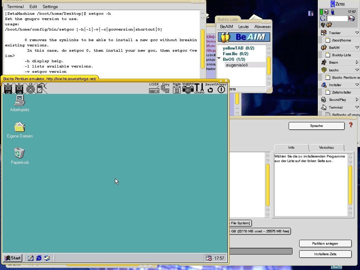Image resolution: width=360 pixels, height=270 pixels.
Task: Open the disk size dropdown showing 22110 MB used
Action: pyautogui.click(x=260, y=231)
